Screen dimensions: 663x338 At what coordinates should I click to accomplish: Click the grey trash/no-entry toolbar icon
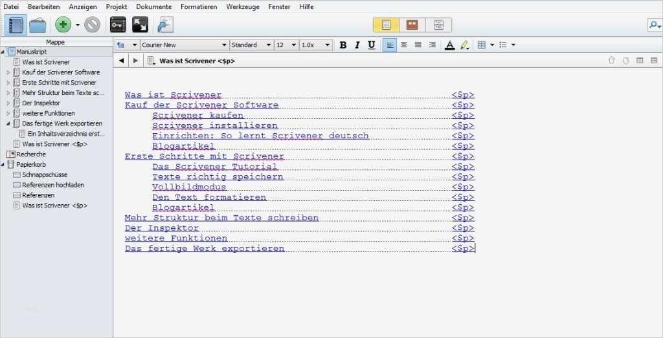[92, 25]
